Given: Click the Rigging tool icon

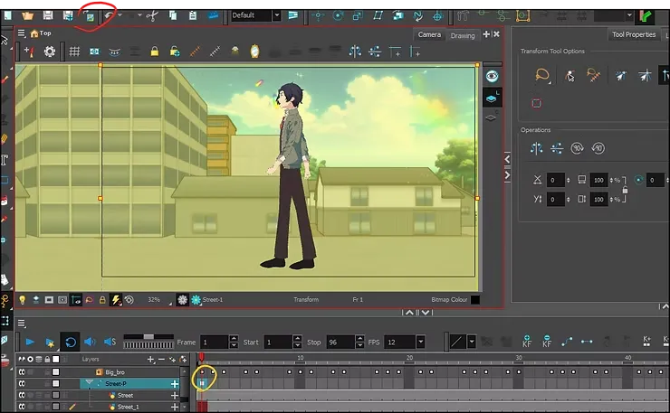Looking at the screenshot, I should [463, 16].
